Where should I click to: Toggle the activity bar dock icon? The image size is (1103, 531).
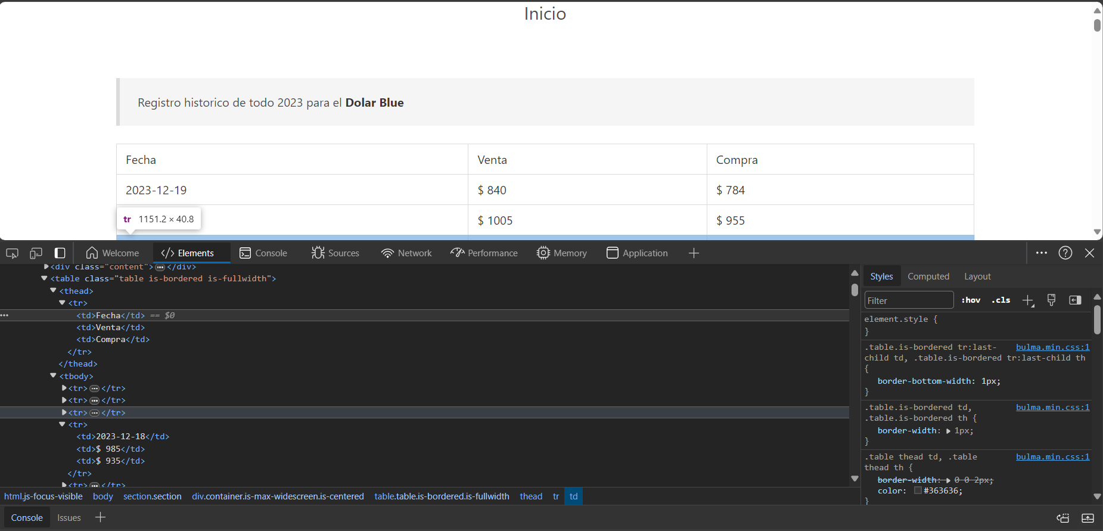click(x=60, y=253)
